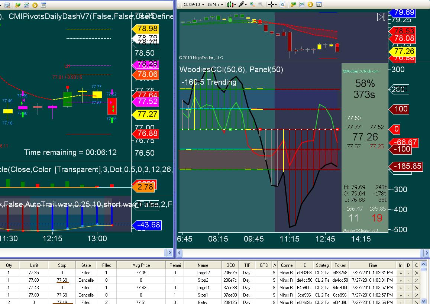430x304 pixels.
Task: Click OCO value 236e7c in Target2 row
Action: [x=230, y=273]
